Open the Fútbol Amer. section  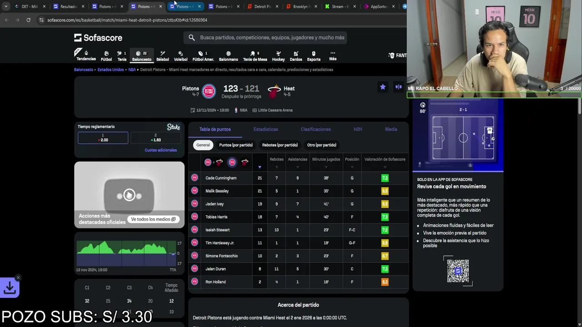pyautogui.click(x=203, y=56)
